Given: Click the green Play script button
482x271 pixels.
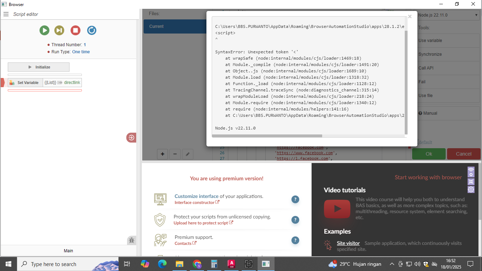Looking at the screenshot, I should tap(44, 30).
